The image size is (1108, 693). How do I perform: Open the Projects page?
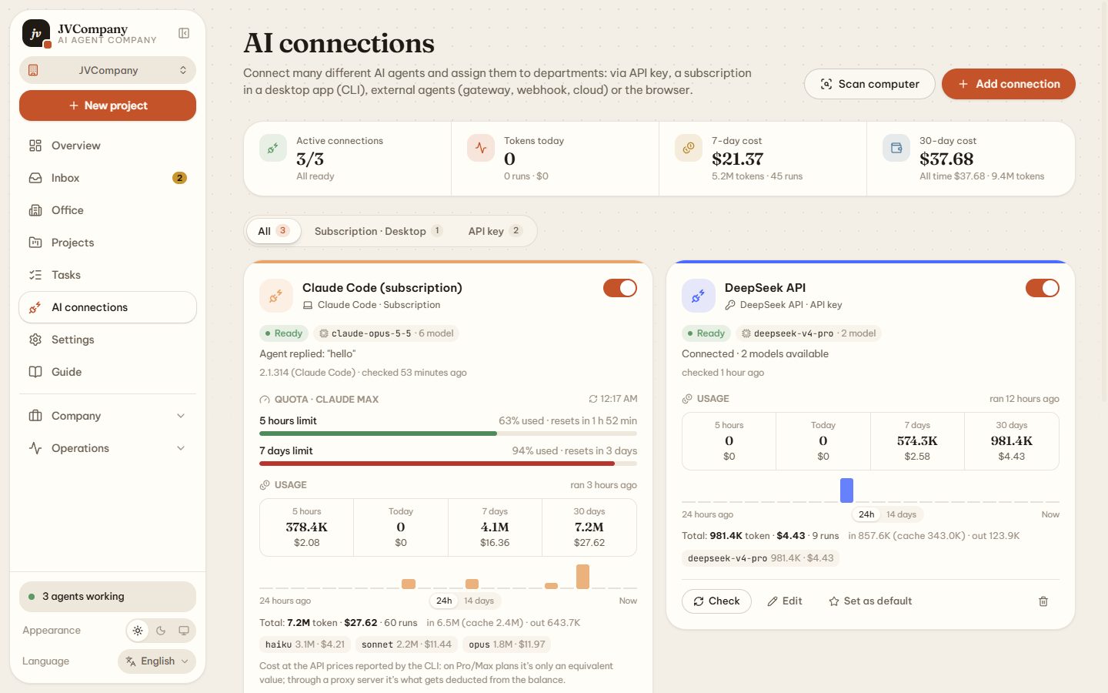pyautogui.click(x=108, y=243)
